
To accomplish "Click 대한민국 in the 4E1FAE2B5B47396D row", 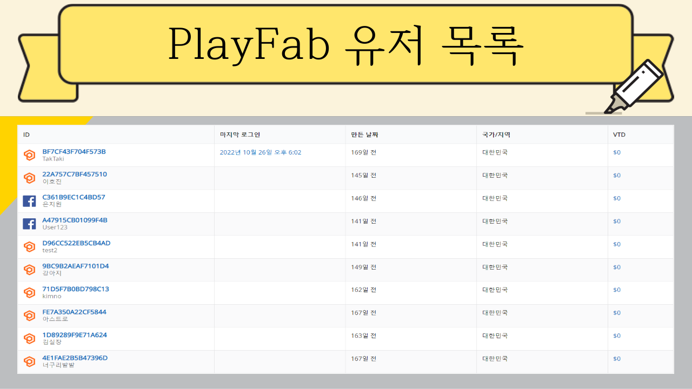I will tap(495, 359).
